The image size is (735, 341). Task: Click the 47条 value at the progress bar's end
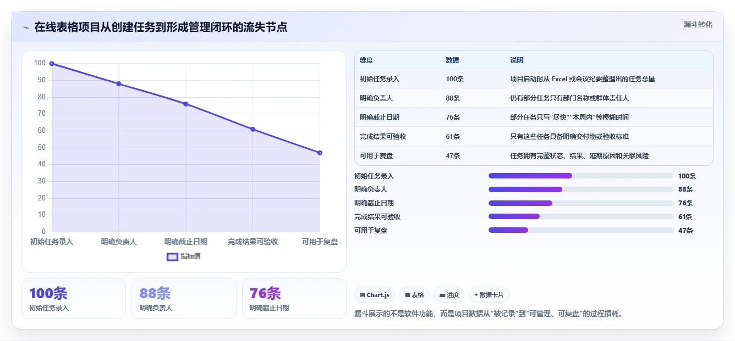tap(685, 231)
